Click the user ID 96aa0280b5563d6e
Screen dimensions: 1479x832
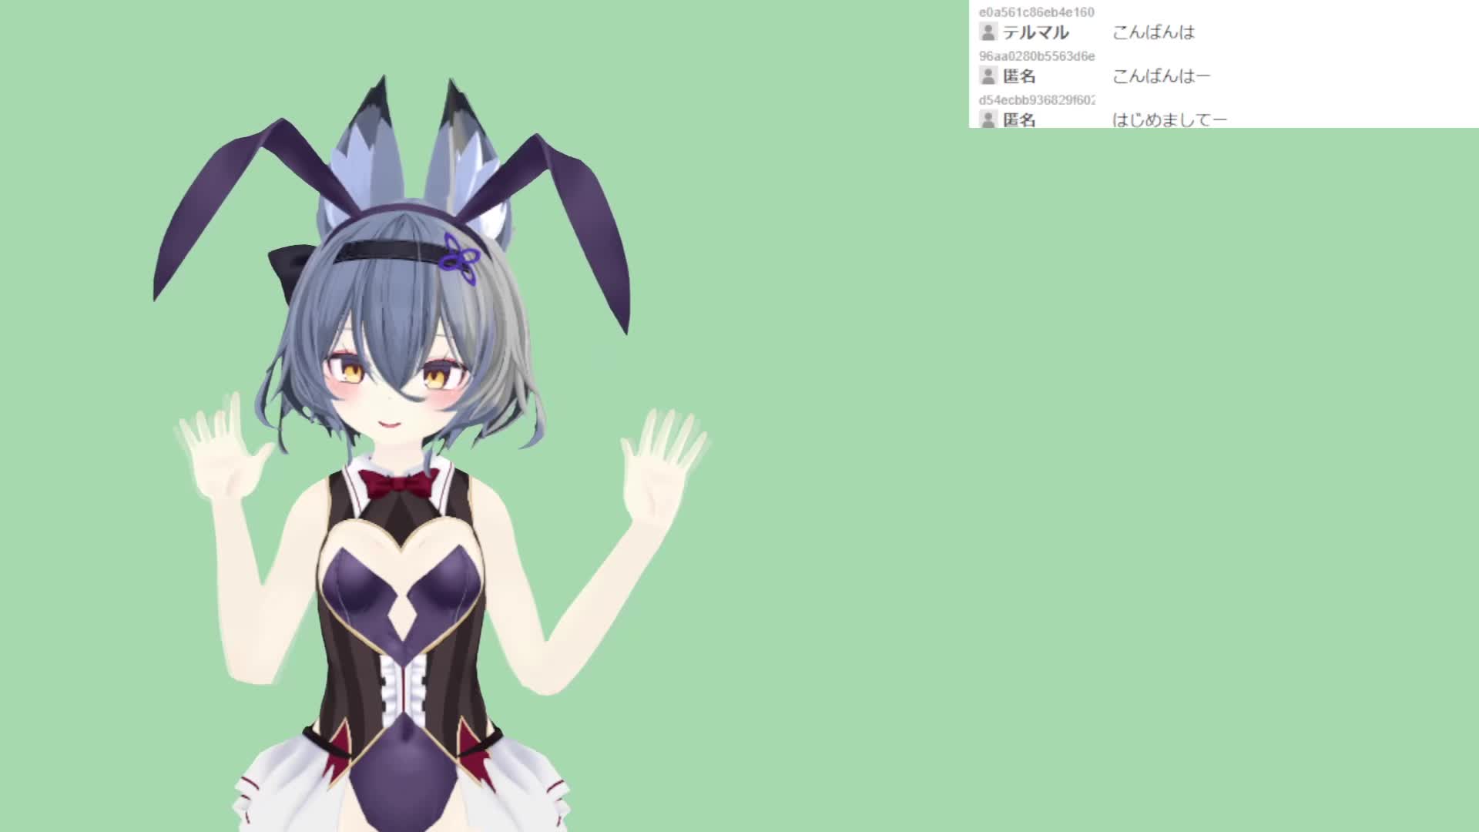[1036, 56]
